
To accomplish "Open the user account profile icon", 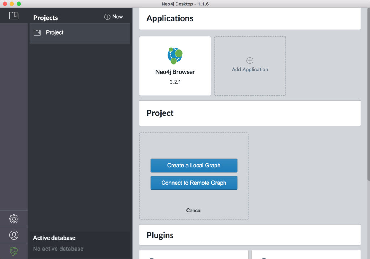I will (x=14, y=235).
